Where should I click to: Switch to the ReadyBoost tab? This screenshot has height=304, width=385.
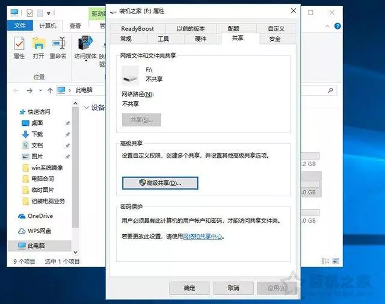click(138, 29)
